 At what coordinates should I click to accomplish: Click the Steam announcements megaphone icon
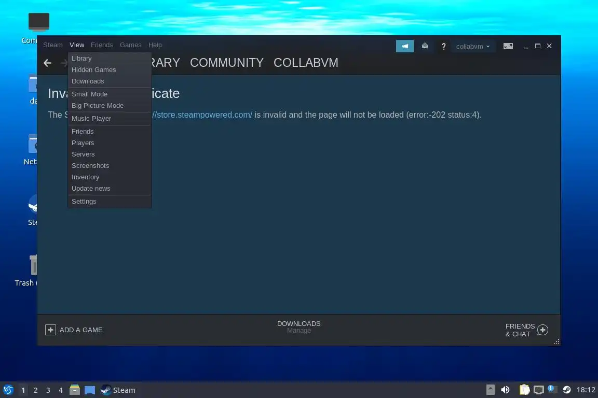coord(405,46)
